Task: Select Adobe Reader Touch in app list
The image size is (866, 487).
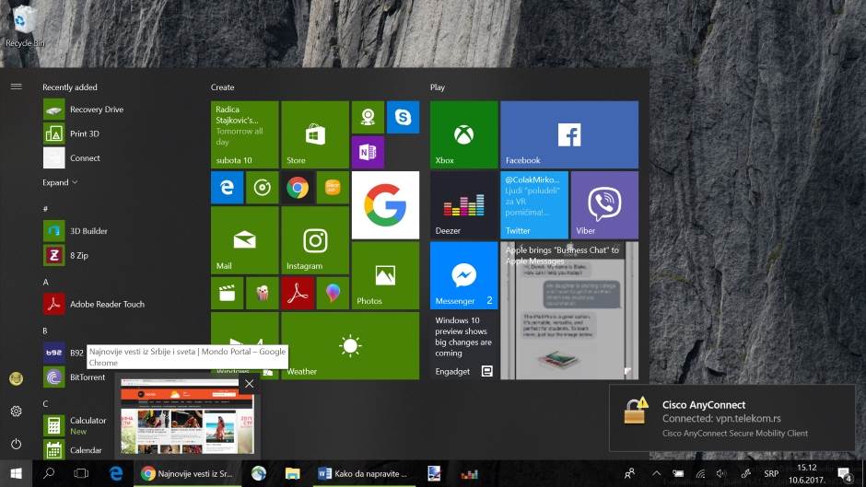Action: click(107, 304)
